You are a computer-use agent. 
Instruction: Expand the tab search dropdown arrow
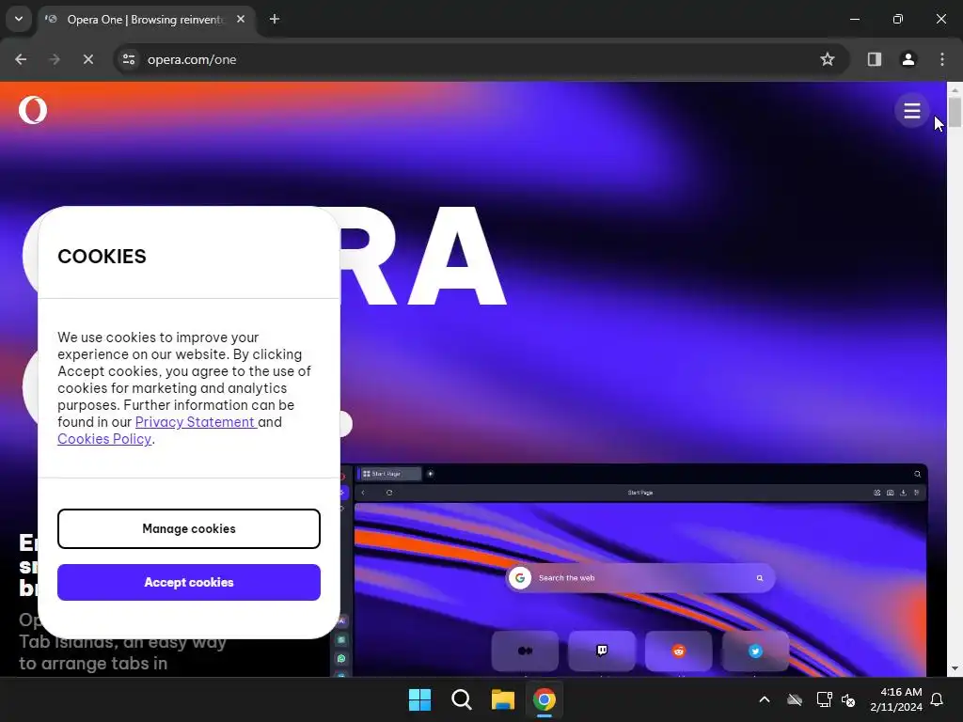click(19, 19)
